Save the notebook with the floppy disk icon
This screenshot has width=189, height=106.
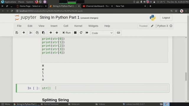[x=17, y=33]
